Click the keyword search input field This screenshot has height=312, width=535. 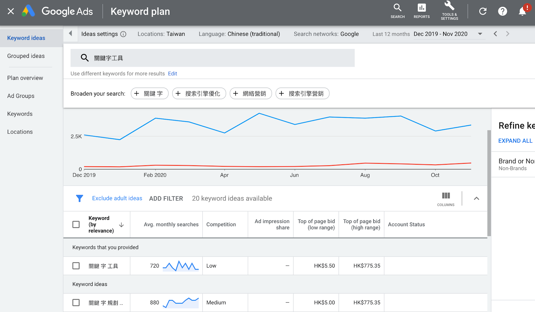pos(213,58)
